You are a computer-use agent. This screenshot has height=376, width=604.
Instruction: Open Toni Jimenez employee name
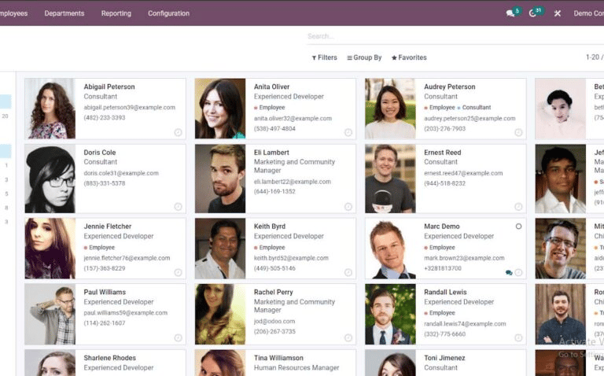[x=444, y=358]
